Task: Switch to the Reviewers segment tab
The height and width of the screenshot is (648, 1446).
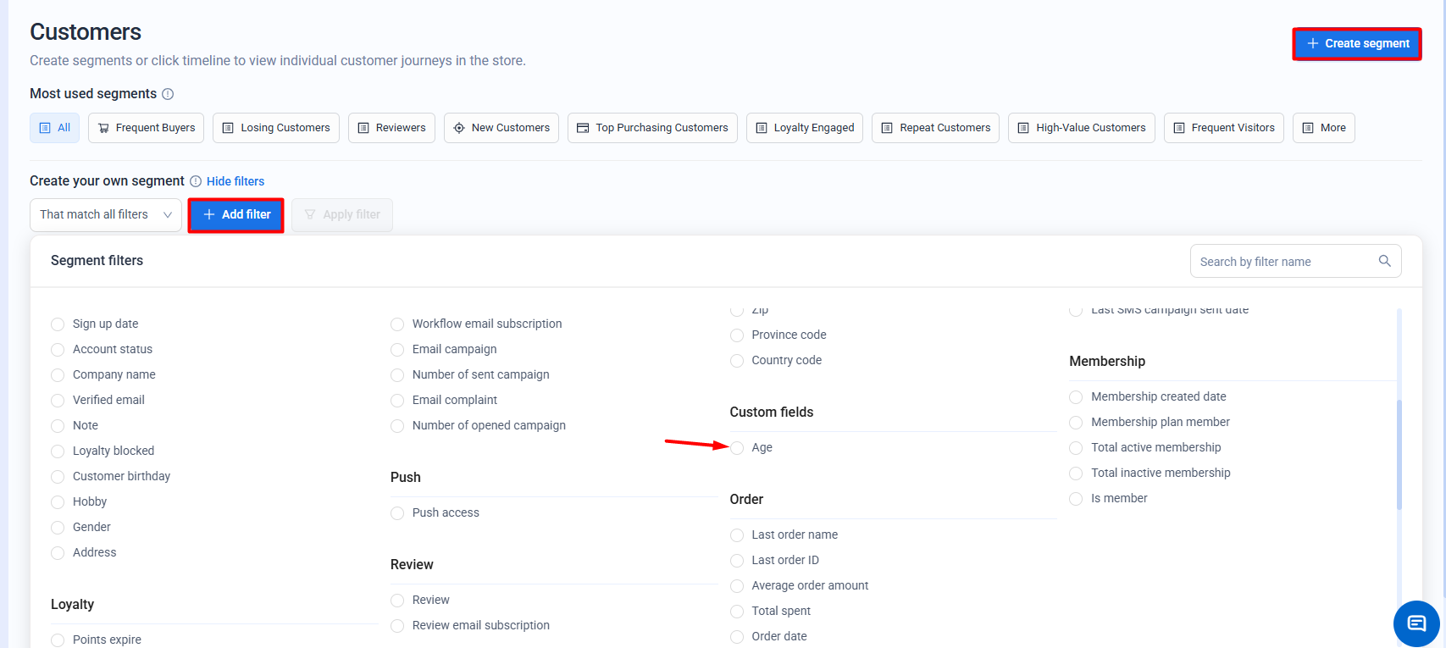Action: coord(391,128)
